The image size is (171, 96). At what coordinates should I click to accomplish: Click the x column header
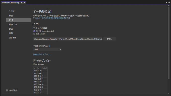(x=35, y=68)
